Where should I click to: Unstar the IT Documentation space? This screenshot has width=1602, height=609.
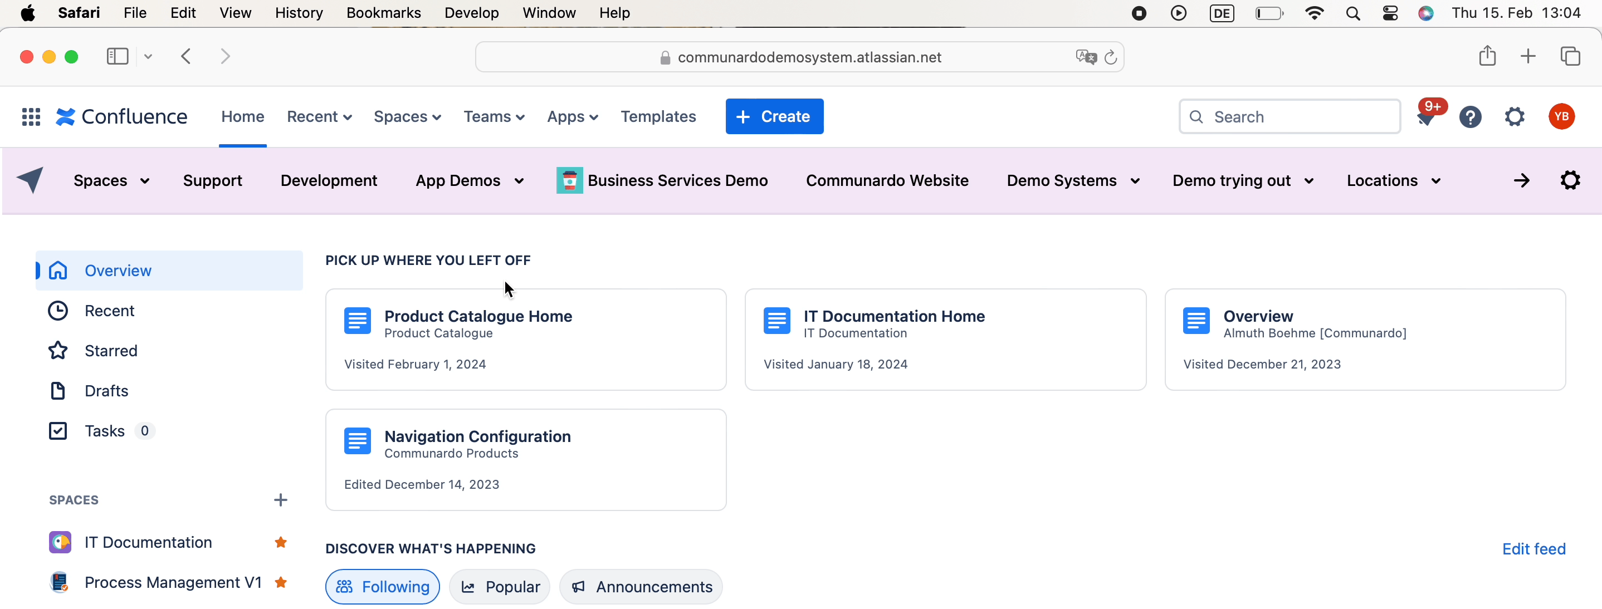tap(281, 543)
